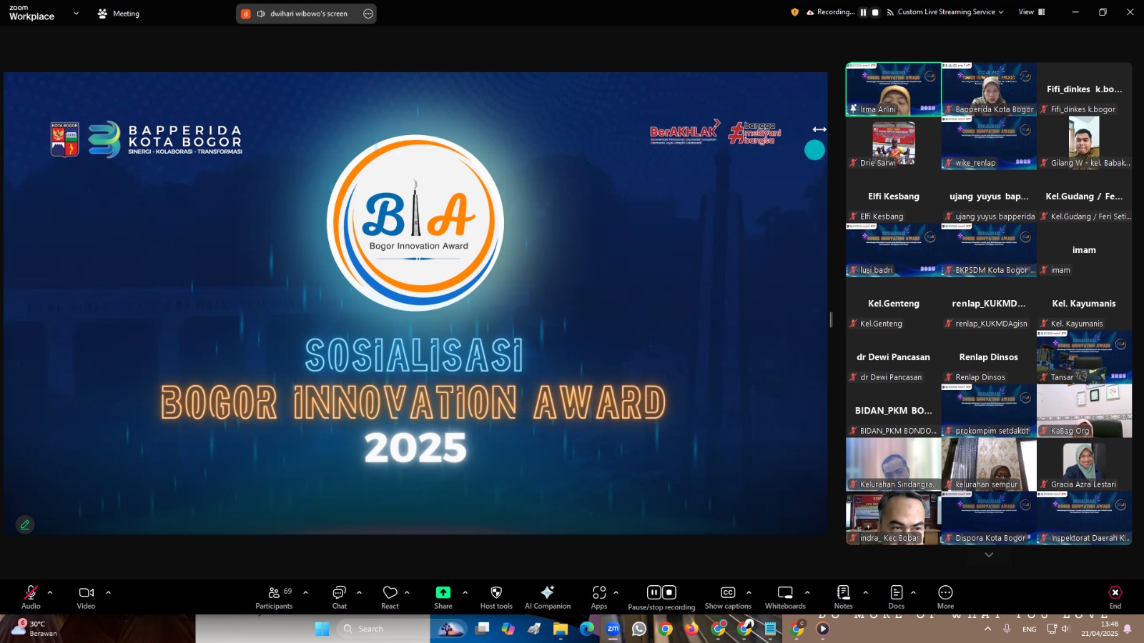Expand Docs options chevron

click(x=913, y=592)
